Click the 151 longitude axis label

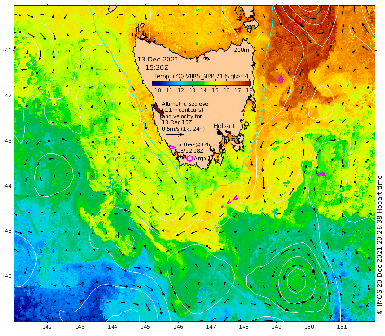pyautogui.click(x=342, y=327)
